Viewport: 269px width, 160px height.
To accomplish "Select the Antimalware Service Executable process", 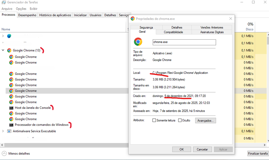I will pyautogui.click(x=65, y=131).
